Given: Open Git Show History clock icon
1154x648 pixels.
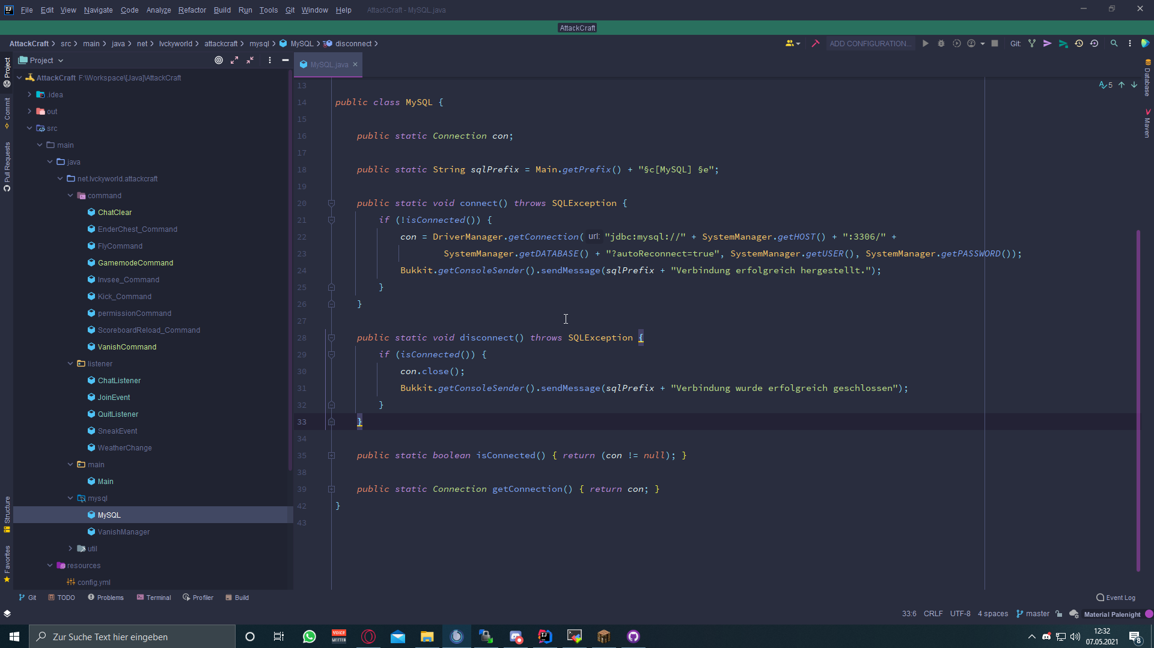Looking at the screenshot, I should tap(1079, 43).
